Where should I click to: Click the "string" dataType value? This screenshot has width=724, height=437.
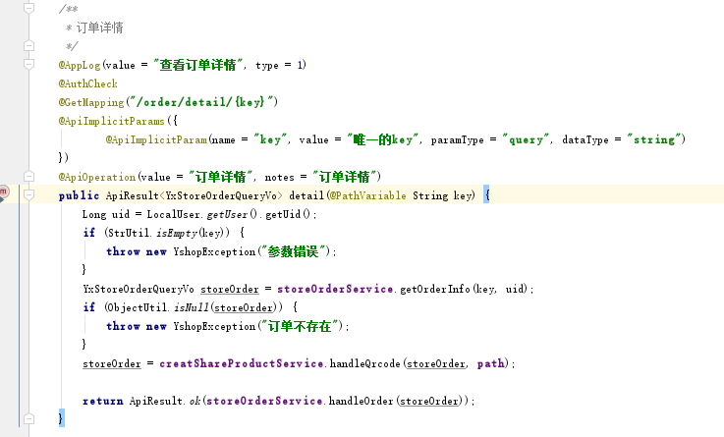point(654,139)
